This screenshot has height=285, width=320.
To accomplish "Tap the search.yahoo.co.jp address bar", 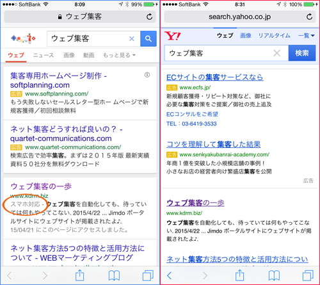I will point(240,17).
